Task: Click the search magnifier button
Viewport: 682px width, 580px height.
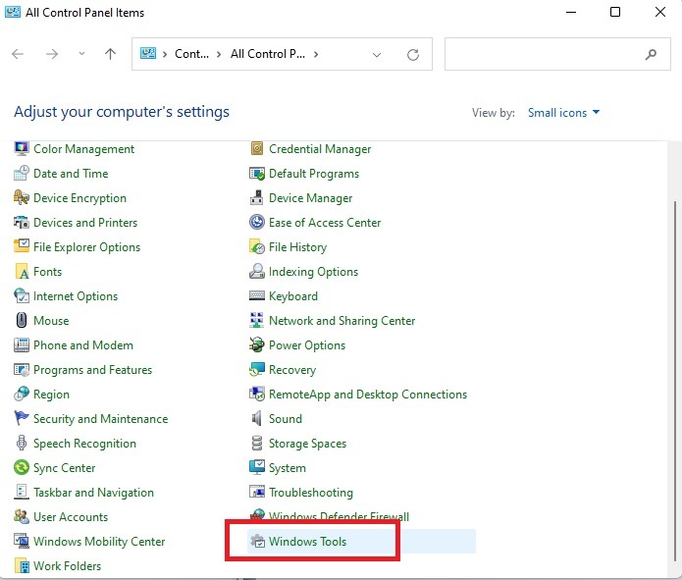Action: (x=651, y=54)
